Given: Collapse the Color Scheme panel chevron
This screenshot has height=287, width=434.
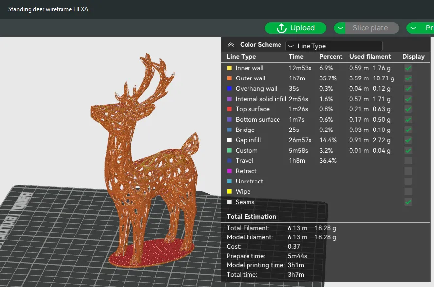Looking at the screenshot, I should [x=230, y=45].
